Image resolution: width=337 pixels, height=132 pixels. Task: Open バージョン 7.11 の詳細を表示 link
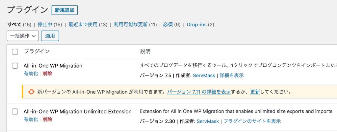pyautogui.click(x=199, y=92)
